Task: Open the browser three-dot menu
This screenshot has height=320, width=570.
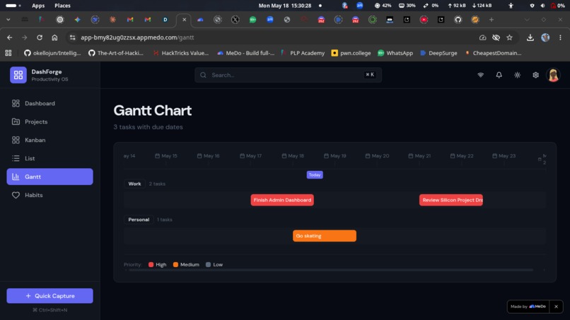Action: coord(560,37)
